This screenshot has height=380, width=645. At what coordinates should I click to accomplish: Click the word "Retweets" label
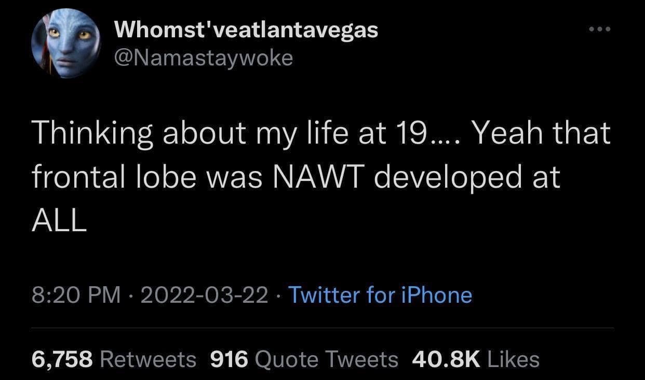[x=147, y=359]
